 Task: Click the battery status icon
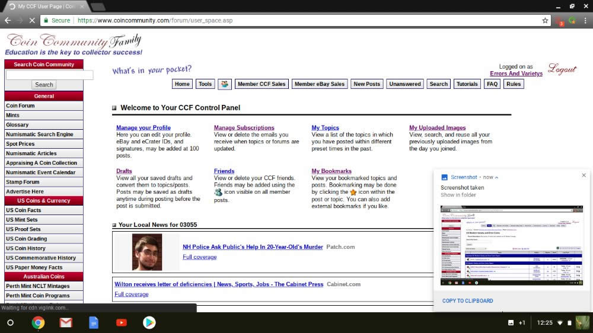tap(569, 323)
